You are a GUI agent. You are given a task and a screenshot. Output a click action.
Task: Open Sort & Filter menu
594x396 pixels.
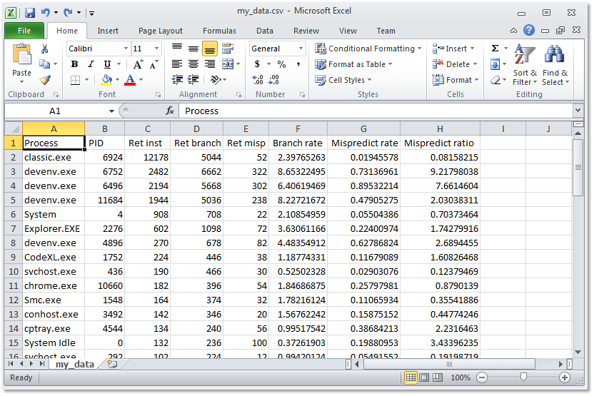[525, 65]
